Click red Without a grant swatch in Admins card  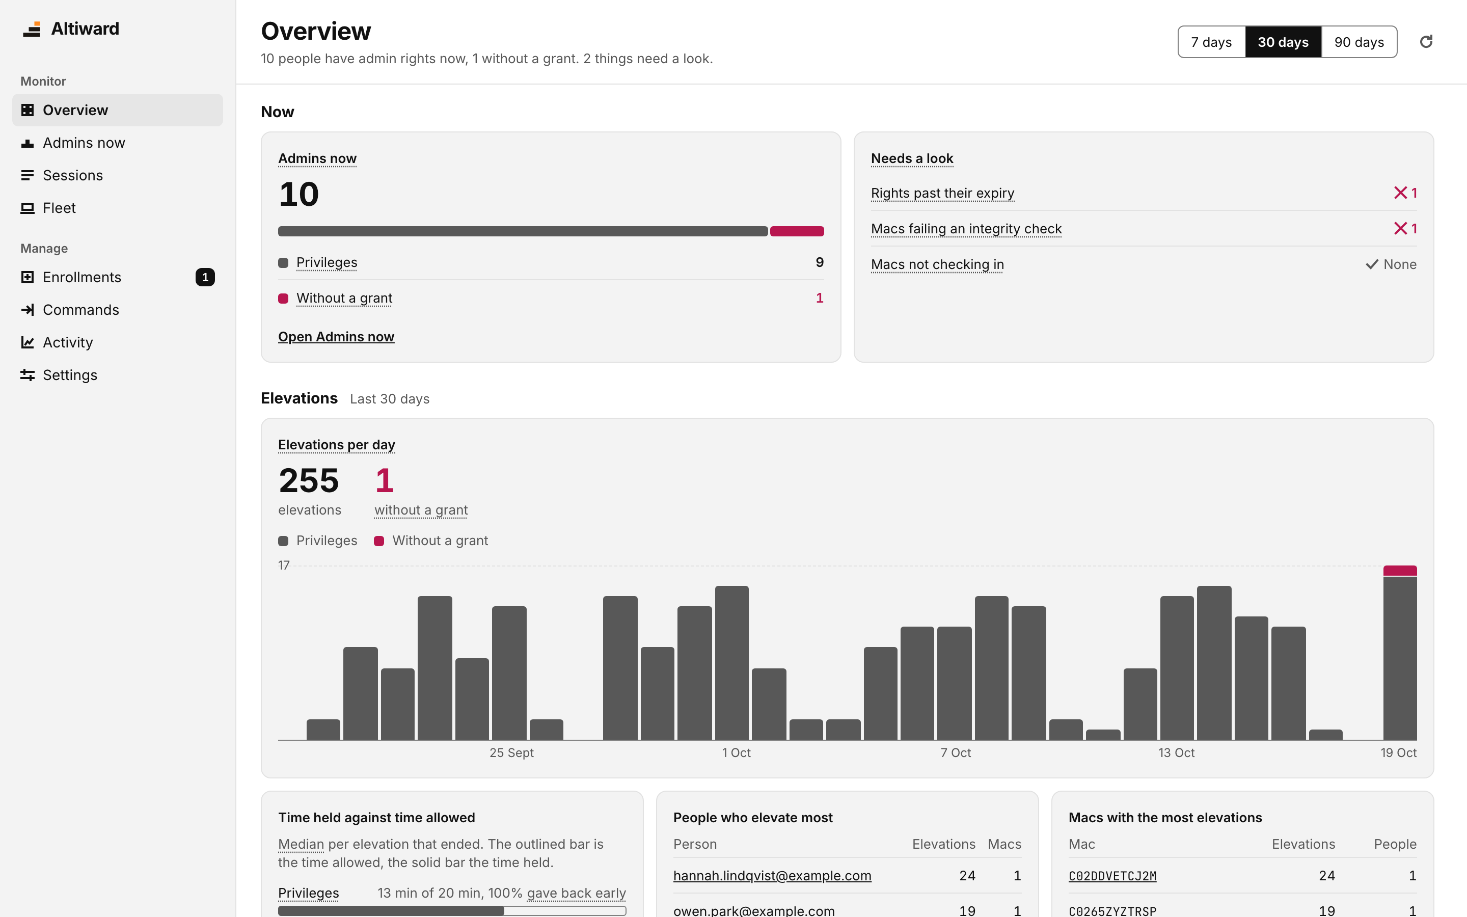[x=283, y=299]
